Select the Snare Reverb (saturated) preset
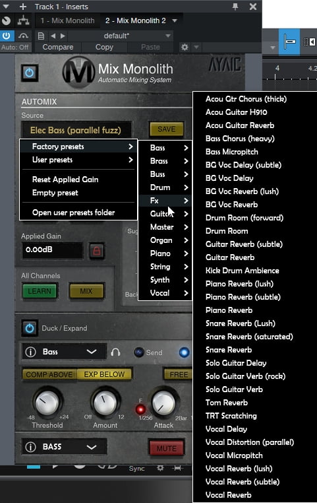Image resolution: width=317 pixels, height=503 pixels. [249, 337]
